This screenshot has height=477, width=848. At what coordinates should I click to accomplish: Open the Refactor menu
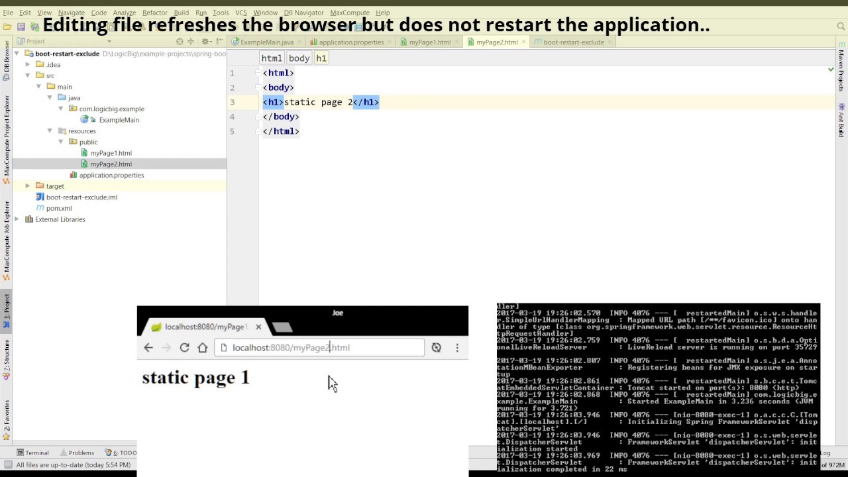(x=155, y=13)
